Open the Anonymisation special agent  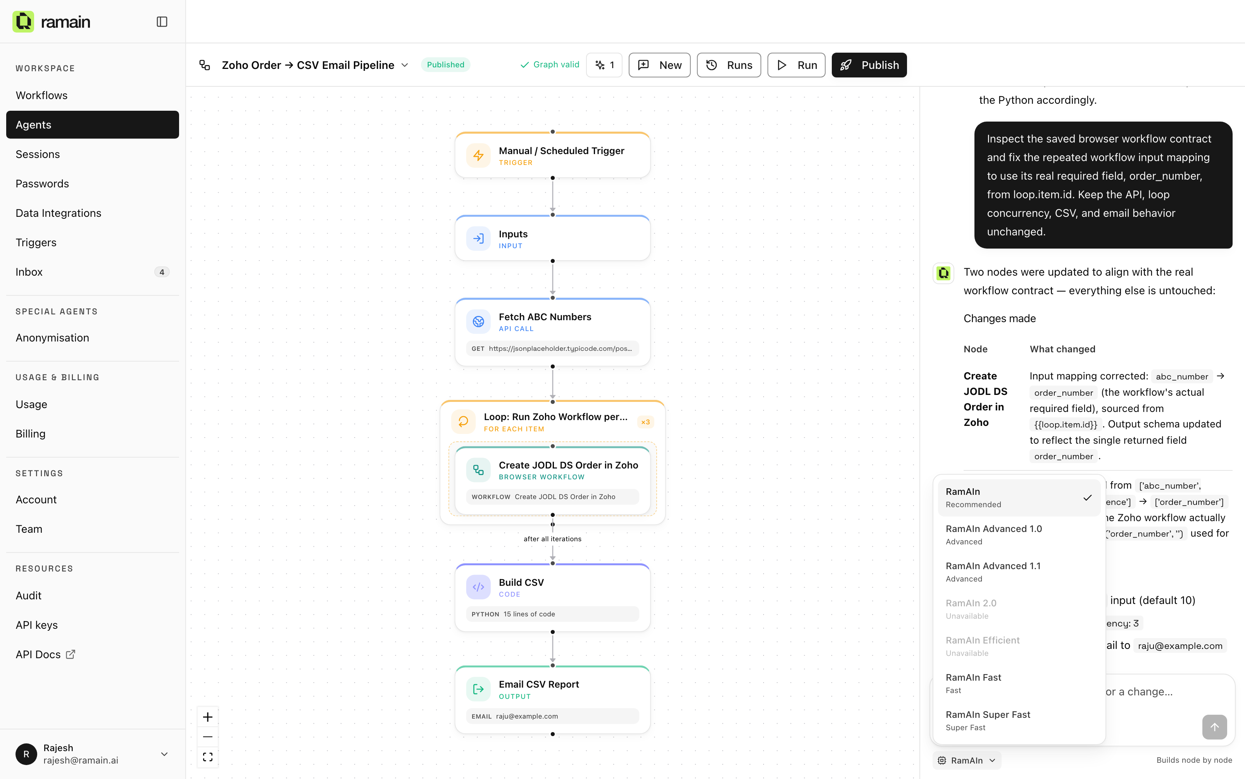coord(92,338)
